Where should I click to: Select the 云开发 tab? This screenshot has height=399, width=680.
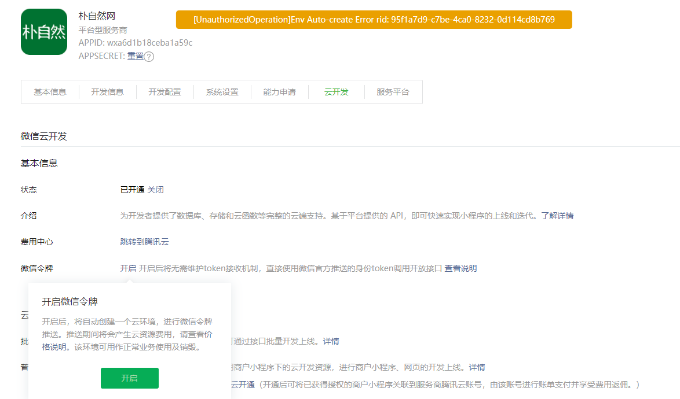tap(336, 92)
